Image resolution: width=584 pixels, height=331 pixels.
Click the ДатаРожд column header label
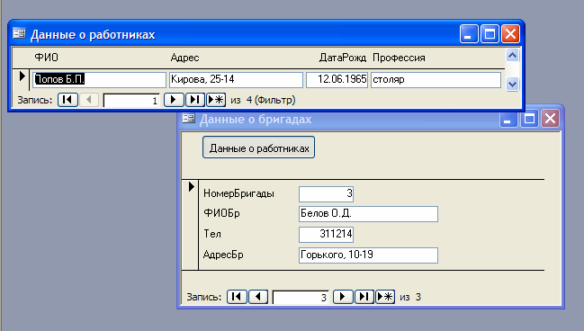point(343,58)
